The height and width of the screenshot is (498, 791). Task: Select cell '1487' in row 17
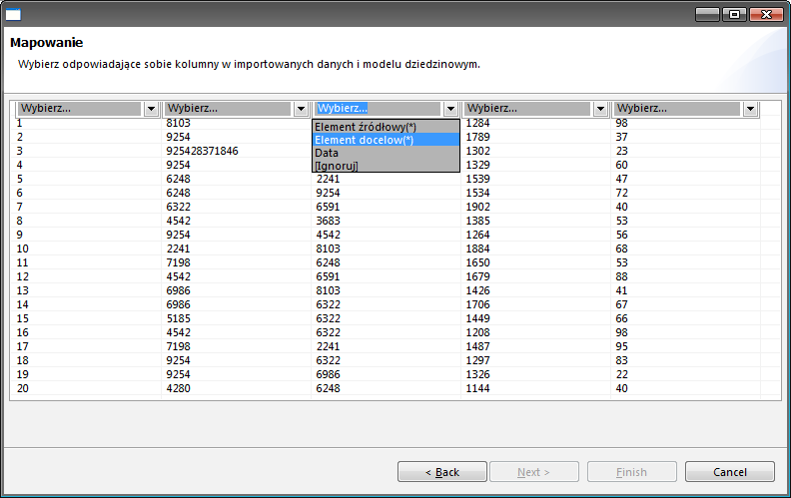(x=477, y=346)
